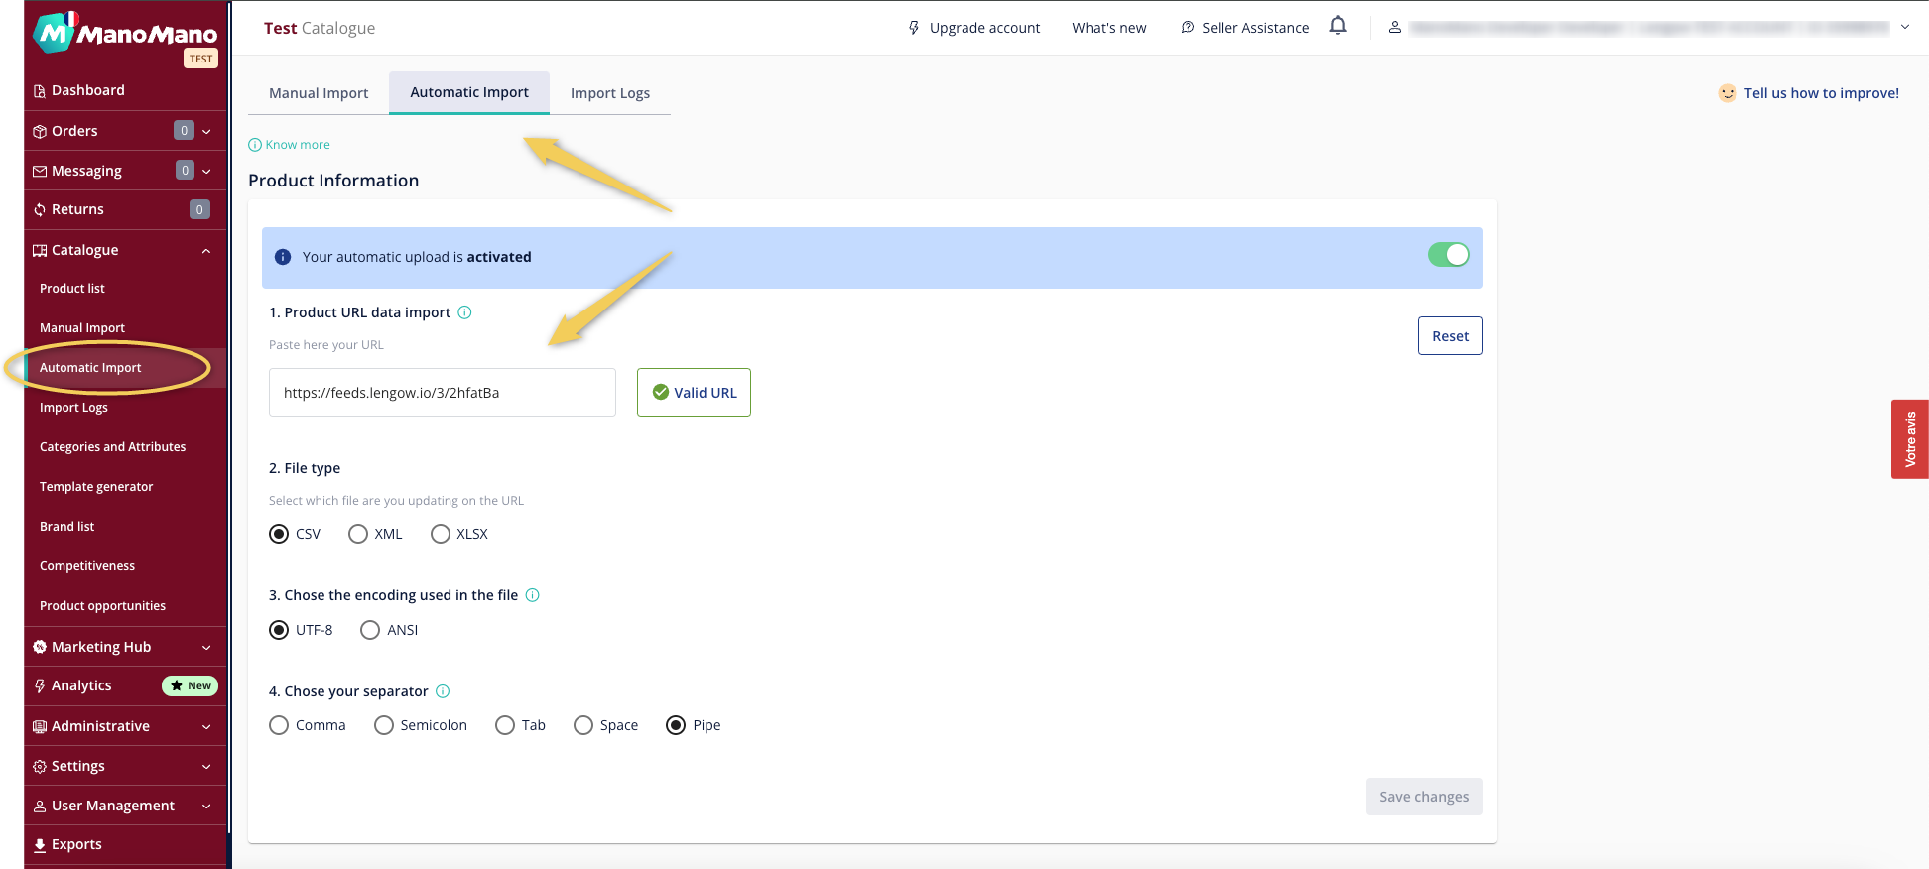Click the ManoMano logo
Image resolution: width=1929 pixels, height=869 pixels.
tap(125, 34)
